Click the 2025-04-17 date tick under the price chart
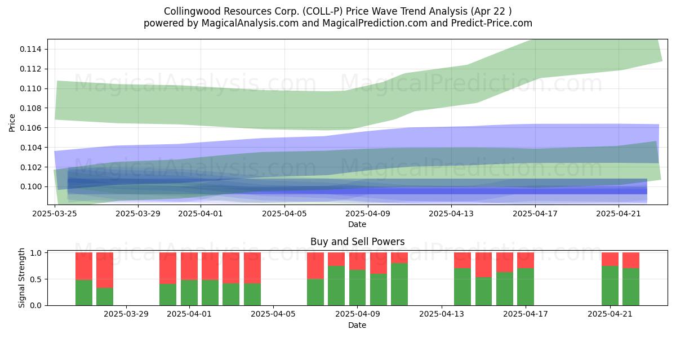The height and width of the screenshot is (338, 676). [x=535, y=214]
